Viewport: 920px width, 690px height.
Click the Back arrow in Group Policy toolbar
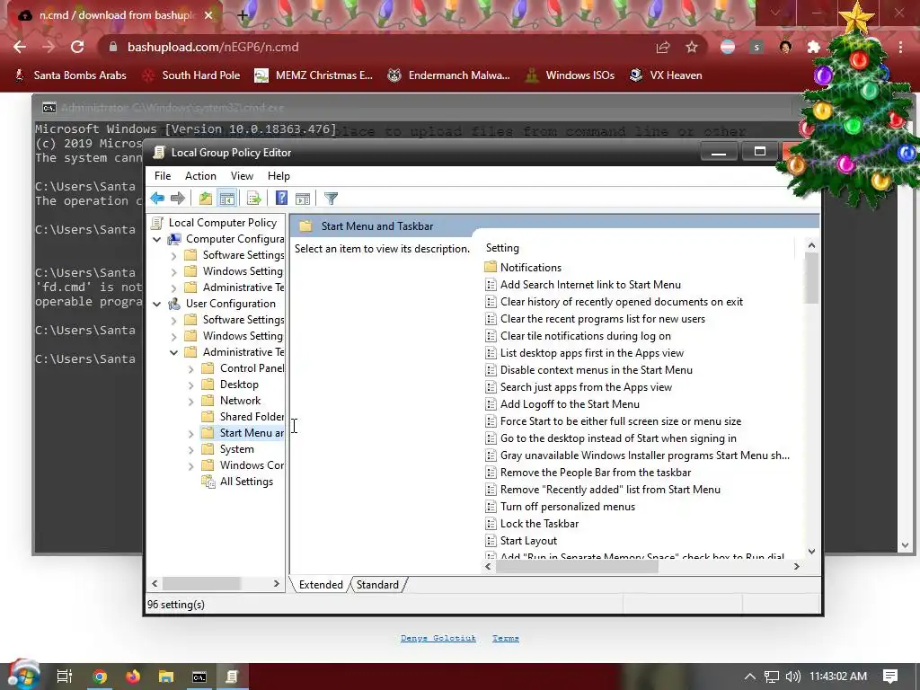click(157, 199)
